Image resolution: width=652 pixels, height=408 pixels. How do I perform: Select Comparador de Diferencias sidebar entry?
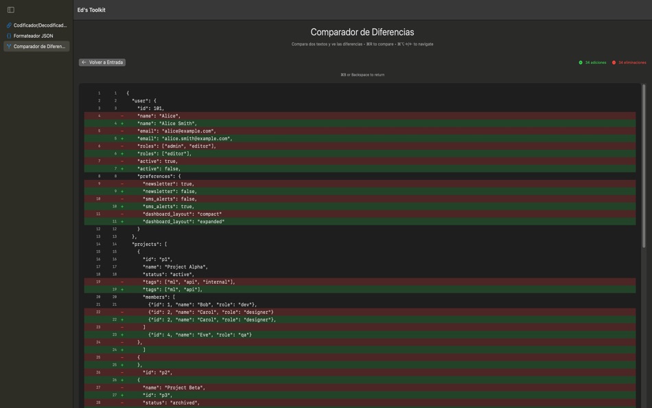coord(41,45)
